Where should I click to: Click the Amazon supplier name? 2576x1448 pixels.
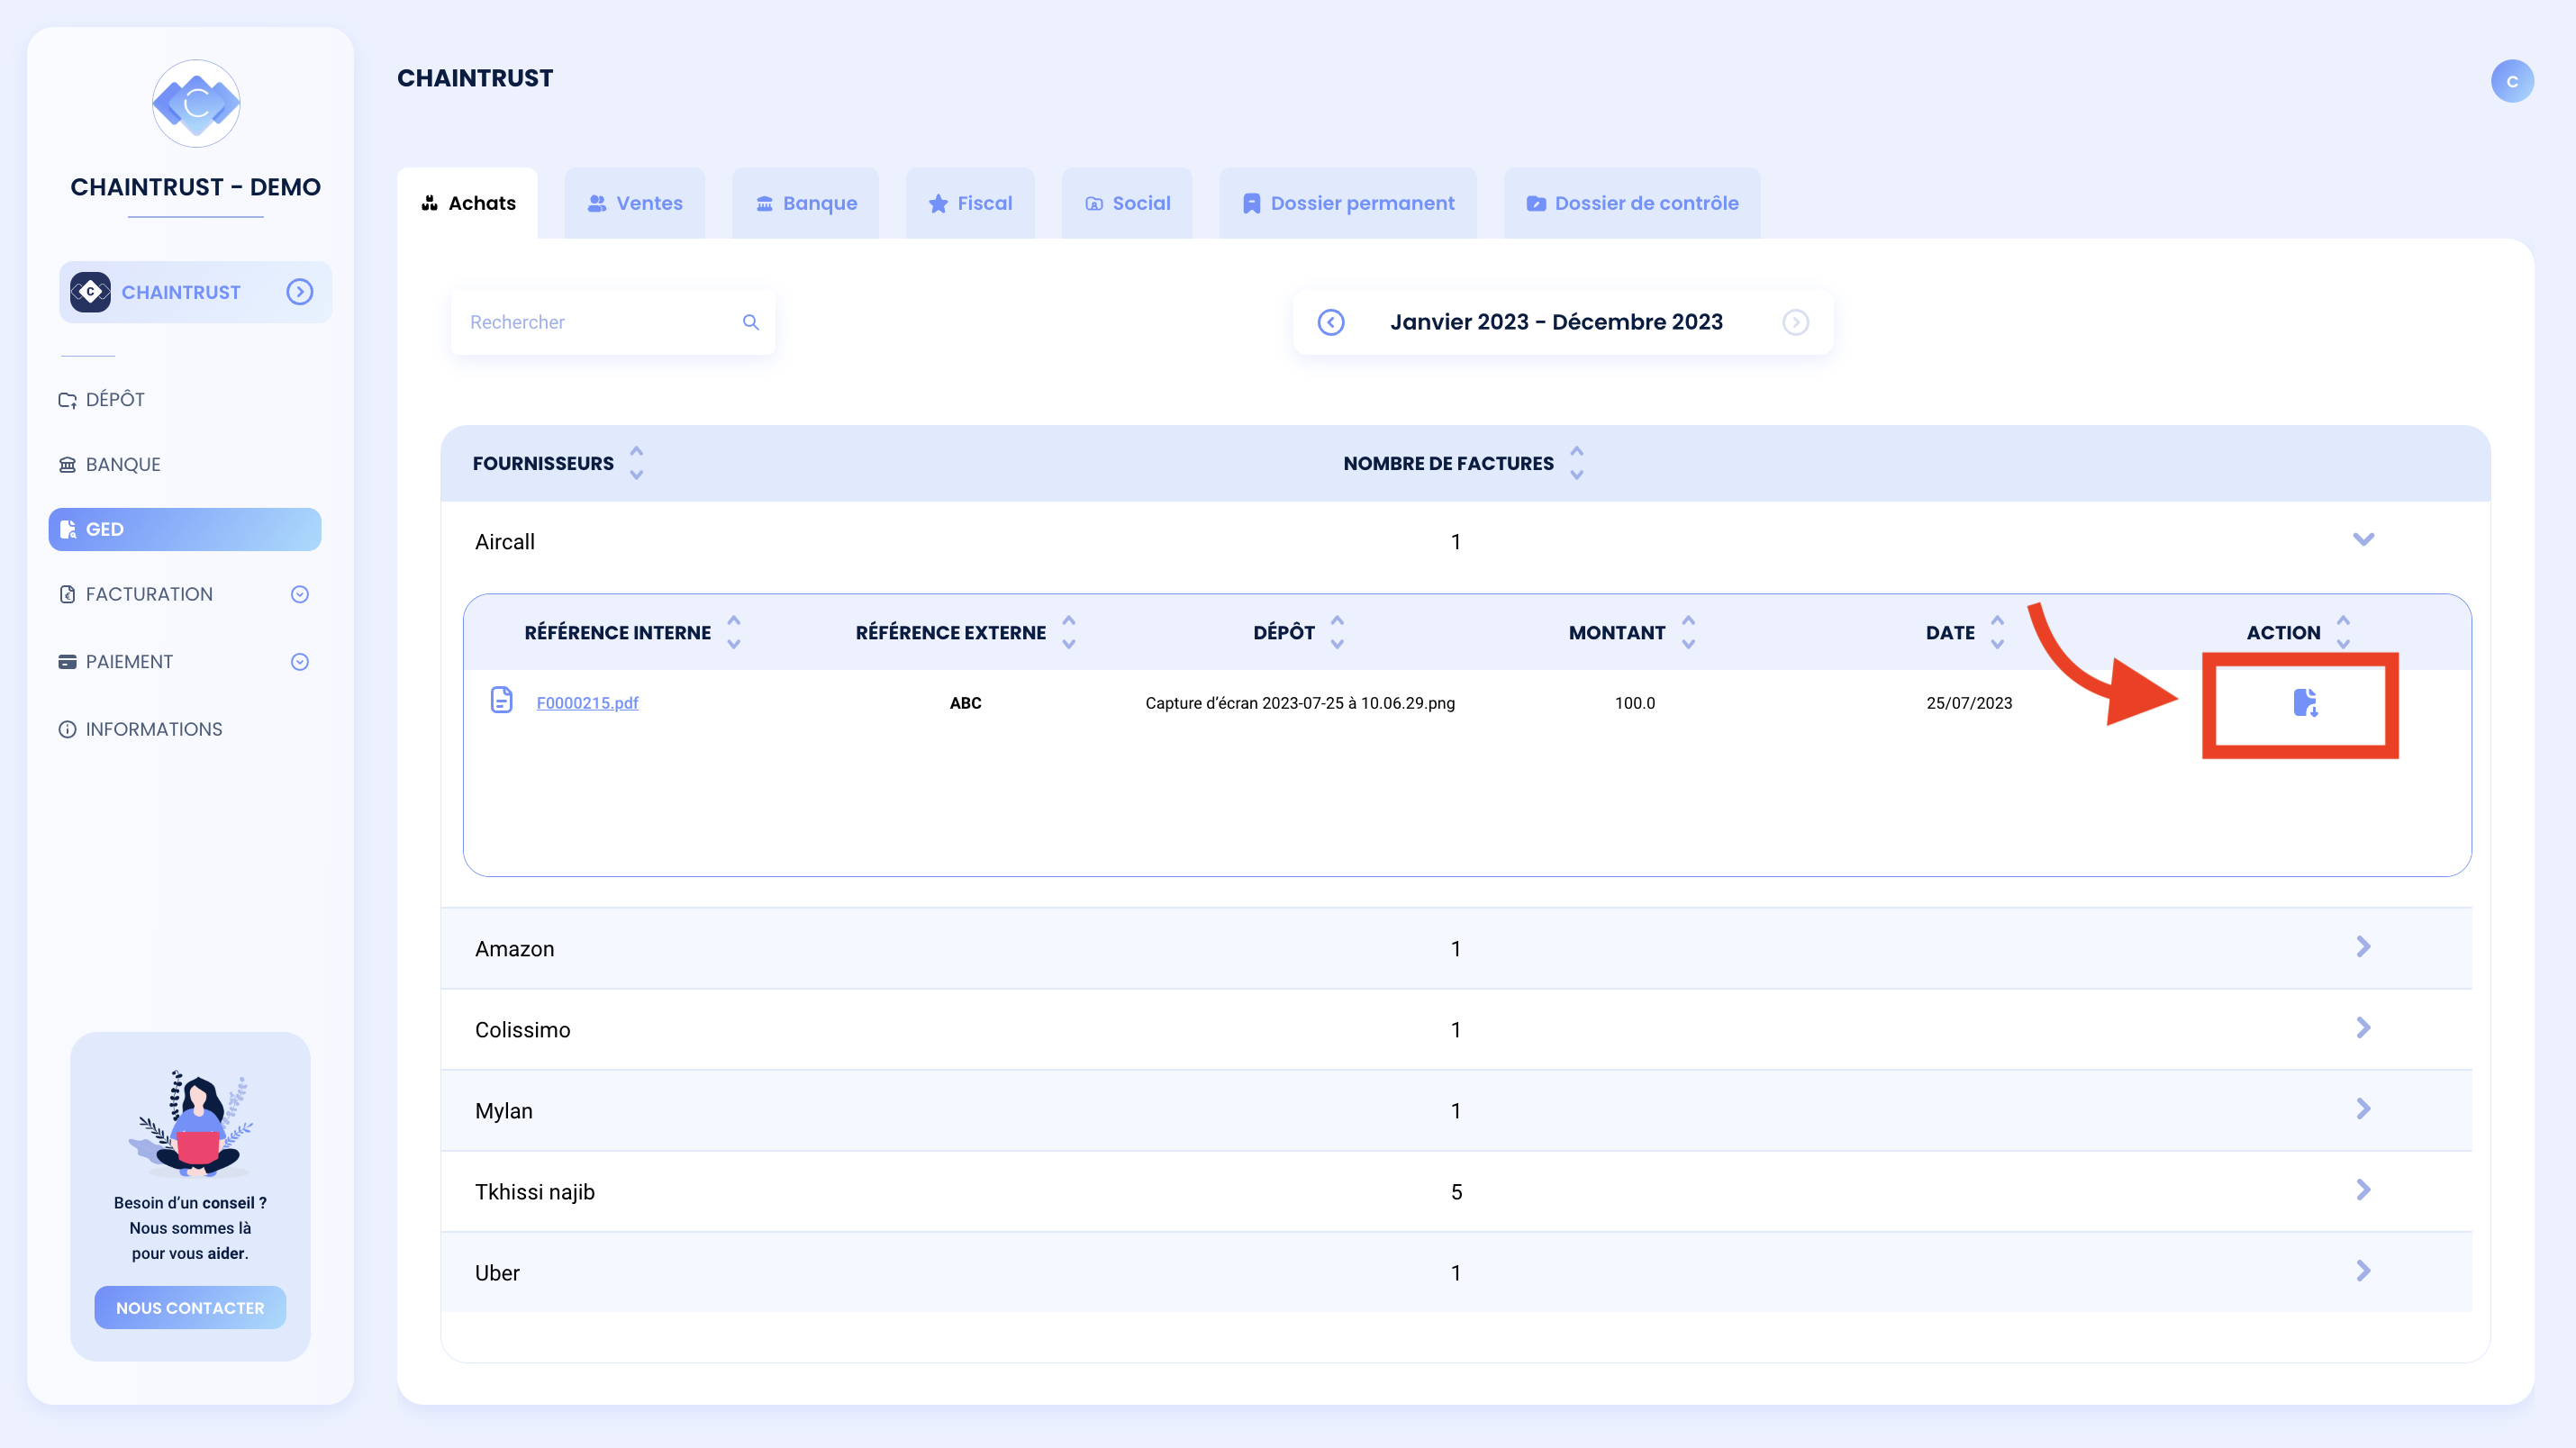514,949
